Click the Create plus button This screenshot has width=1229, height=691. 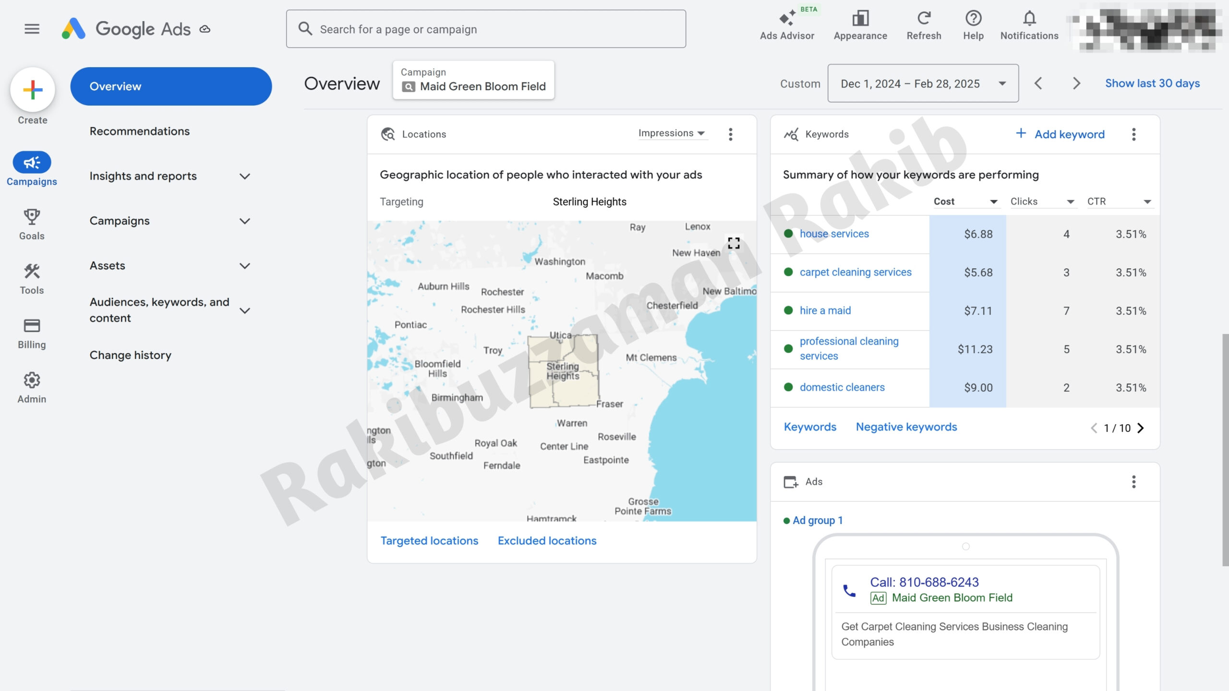click(33, 90)
